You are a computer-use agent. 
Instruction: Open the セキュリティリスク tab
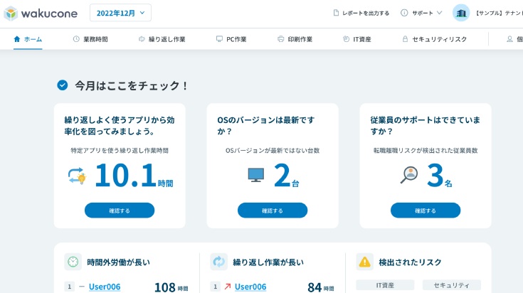pos(434,39)
